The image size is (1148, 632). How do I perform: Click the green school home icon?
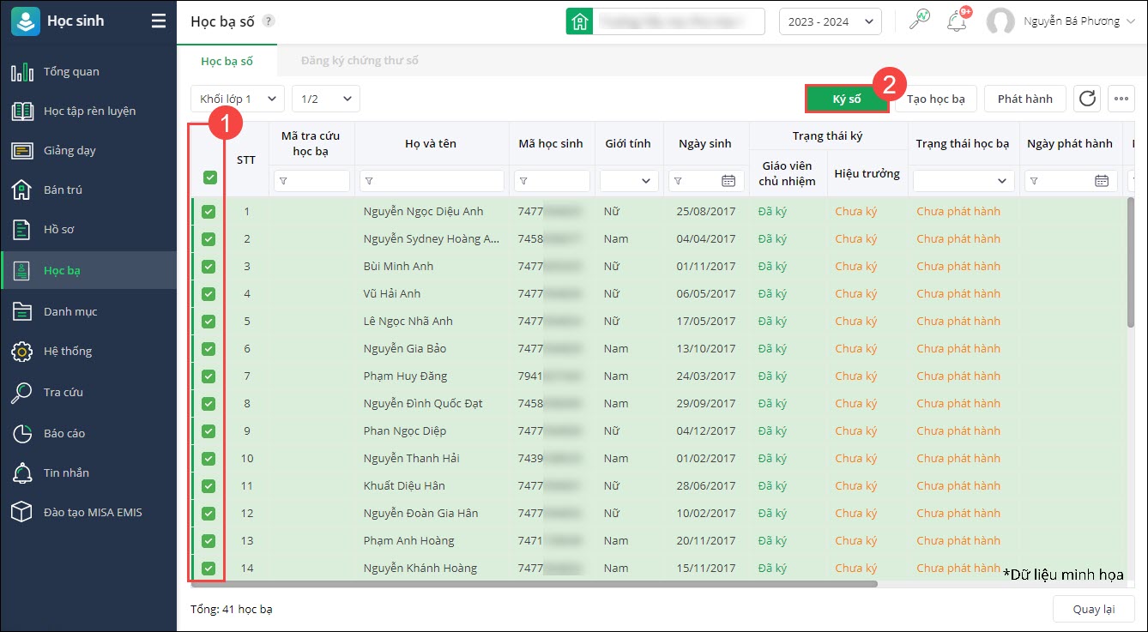(x=579, y=21)
